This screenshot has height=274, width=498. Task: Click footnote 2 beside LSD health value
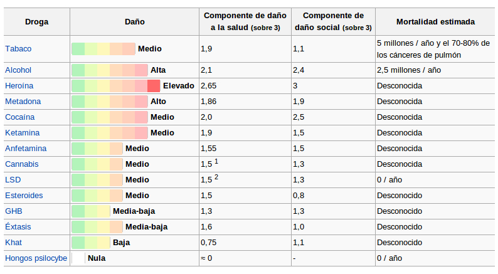pos(216,177)
